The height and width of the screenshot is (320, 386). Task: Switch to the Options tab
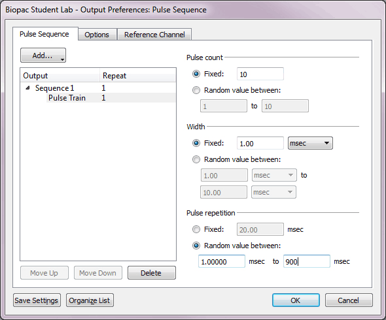[97, 35]
